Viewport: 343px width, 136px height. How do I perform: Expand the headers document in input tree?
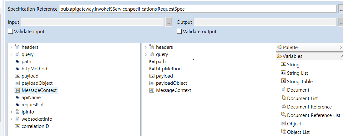tap(11, 47)
